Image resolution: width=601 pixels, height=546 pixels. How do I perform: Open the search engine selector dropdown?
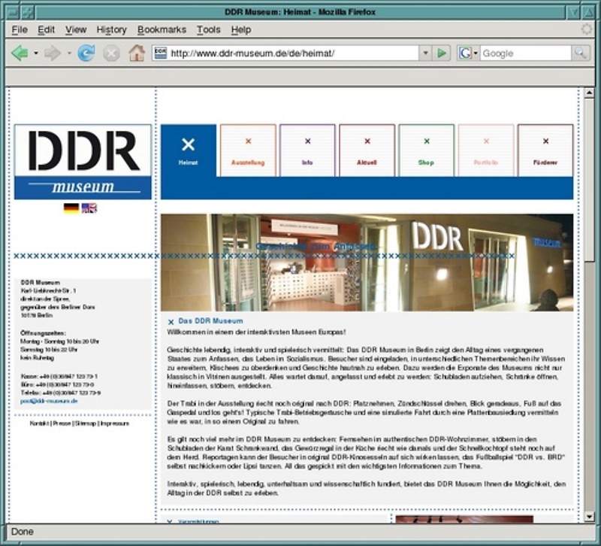coord(476,53)
